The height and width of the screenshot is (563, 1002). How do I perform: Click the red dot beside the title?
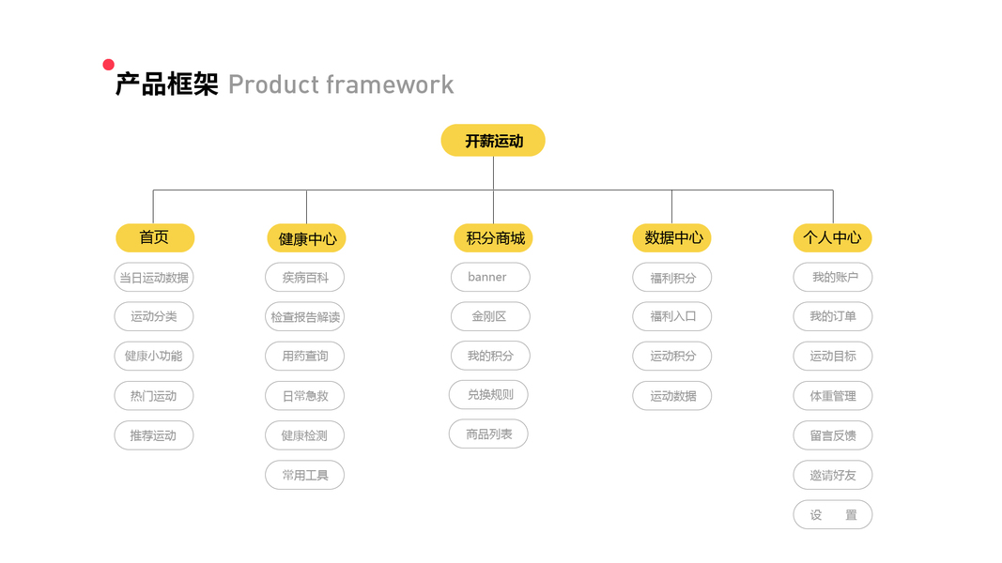point(108,65)
